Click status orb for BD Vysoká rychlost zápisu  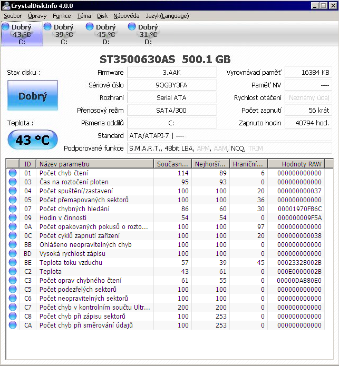coord(13,253)
